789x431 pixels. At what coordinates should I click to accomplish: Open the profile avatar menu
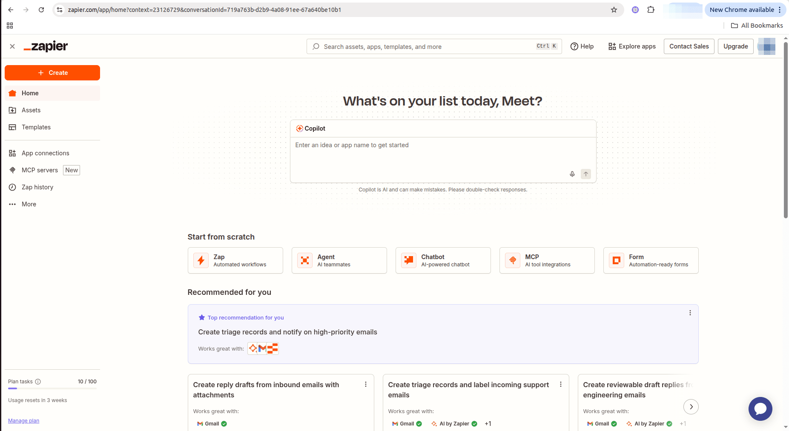point(766,46)
